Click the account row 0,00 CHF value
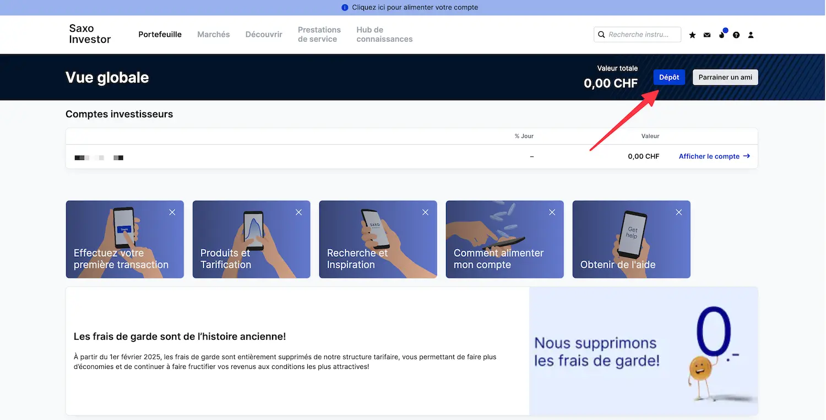This screenshot has height=420, width=826. tap(643, 156)
